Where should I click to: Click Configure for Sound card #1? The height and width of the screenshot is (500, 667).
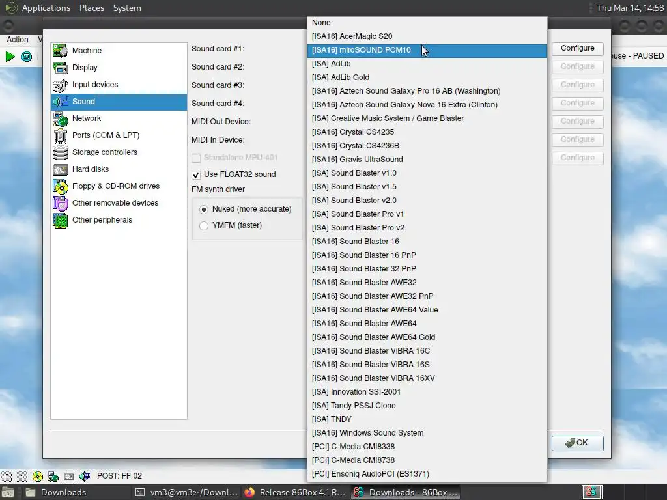pyautogui.click(x=577, y=48)
